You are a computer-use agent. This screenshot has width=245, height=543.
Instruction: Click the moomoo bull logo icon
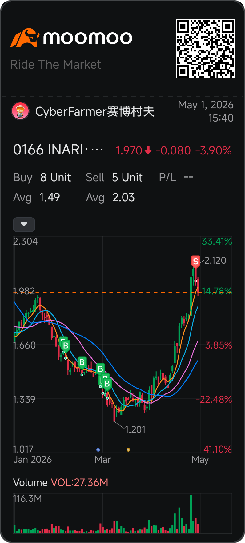[25, 38]
